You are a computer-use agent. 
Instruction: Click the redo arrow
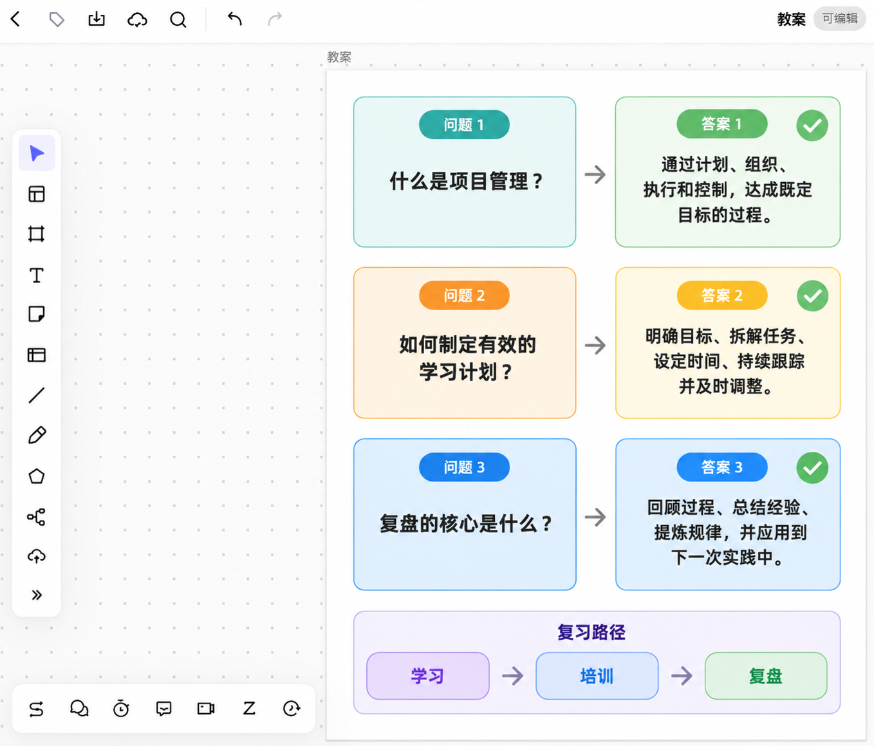(x=275, y=19)
